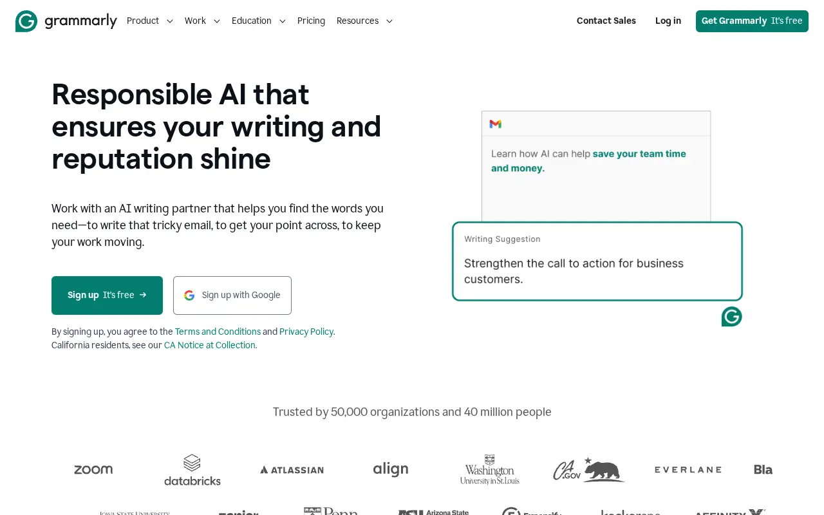This screenshot has height=515, width=824.
Task: Click the Everlane logo
Action: [x=688, y=470]
